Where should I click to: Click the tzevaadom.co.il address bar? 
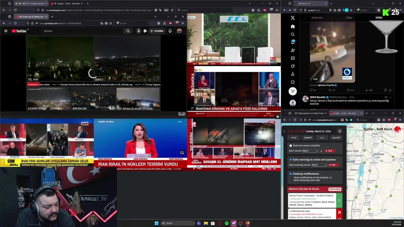pyautogui.click(x=327, y=120)
